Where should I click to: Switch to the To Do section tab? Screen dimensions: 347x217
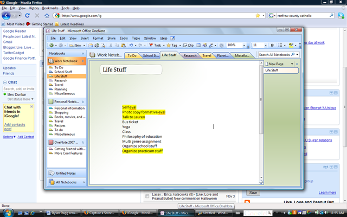[132, 55]
